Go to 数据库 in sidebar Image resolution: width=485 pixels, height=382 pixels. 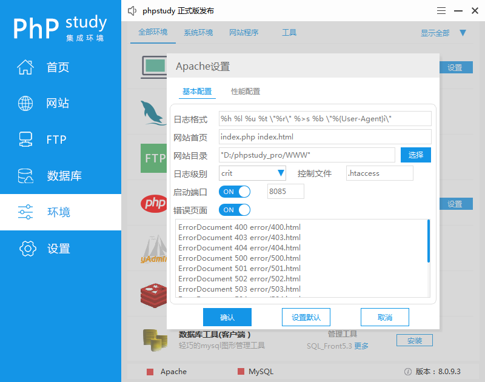click(64, 176)
